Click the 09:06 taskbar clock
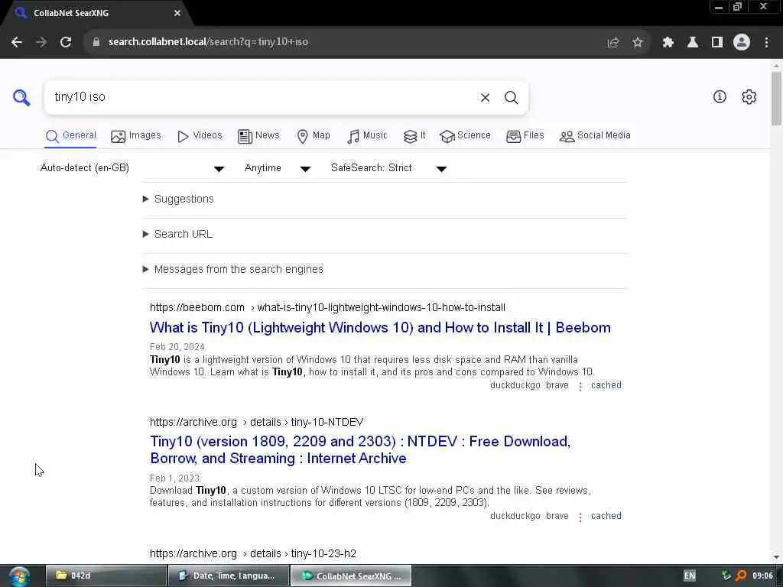The height and width of the screenshot is (587, 783). tap(762, 576)
